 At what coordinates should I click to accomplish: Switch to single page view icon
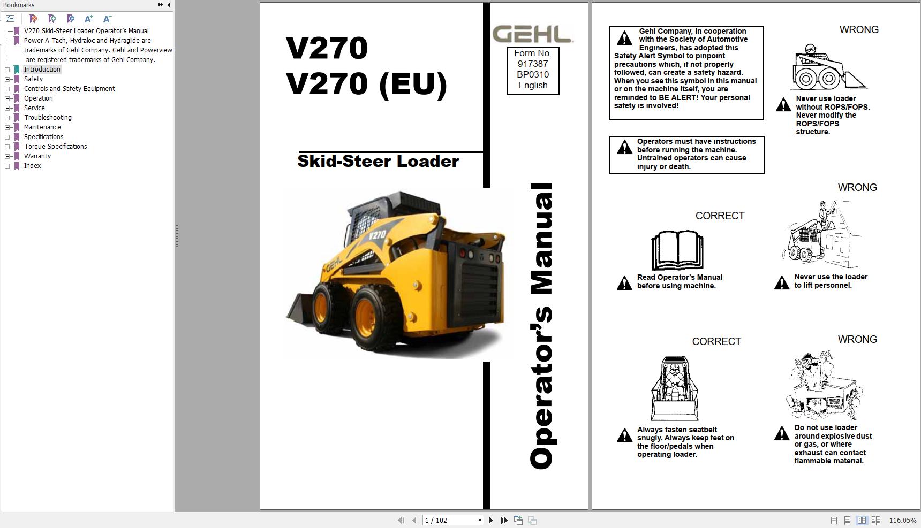coord(834,519)
